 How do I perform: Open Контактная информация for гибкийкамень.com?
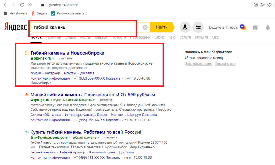click(50, 158)
